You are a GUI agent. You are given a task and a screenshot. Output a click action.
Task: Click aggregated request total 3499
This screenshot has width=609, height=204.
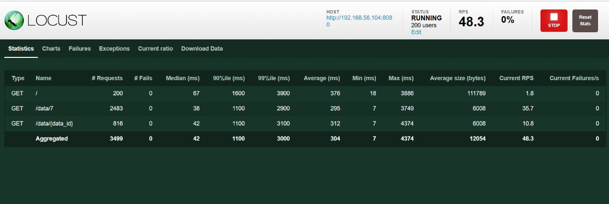pyautogui.click(x=116, y=139)
